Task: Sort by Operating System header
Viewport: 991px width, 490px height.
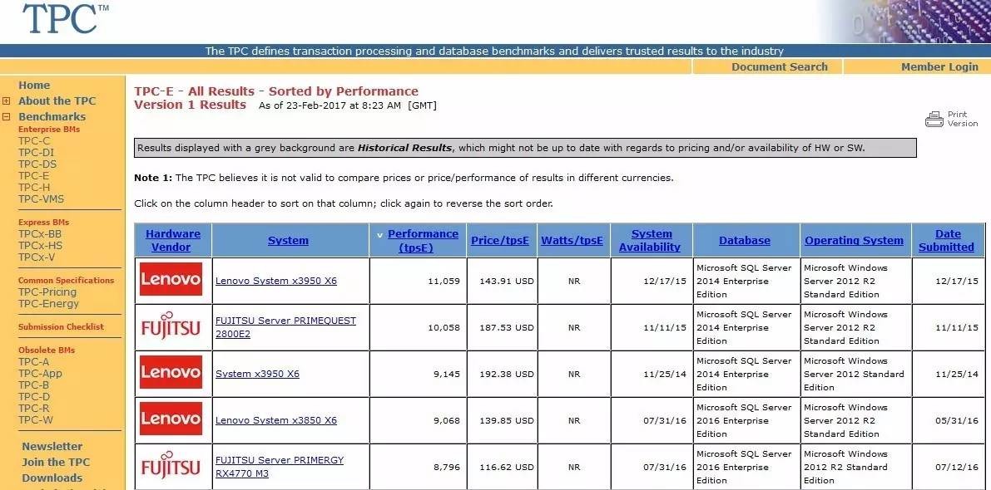Action: pyautogui.click(x=854, y=240)
